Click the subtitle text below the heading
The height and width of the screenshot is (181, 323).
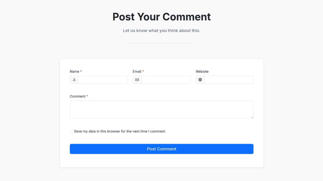pos(161,30)
